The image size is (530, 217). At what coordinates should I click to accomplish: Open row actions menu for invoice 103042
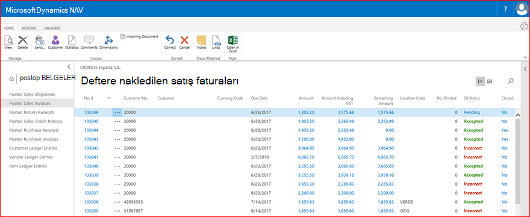coord(117,148)
